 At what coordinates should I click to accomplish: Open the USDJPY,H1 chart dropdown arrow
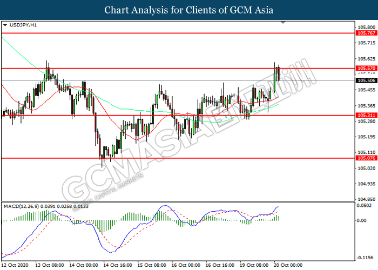5,25
